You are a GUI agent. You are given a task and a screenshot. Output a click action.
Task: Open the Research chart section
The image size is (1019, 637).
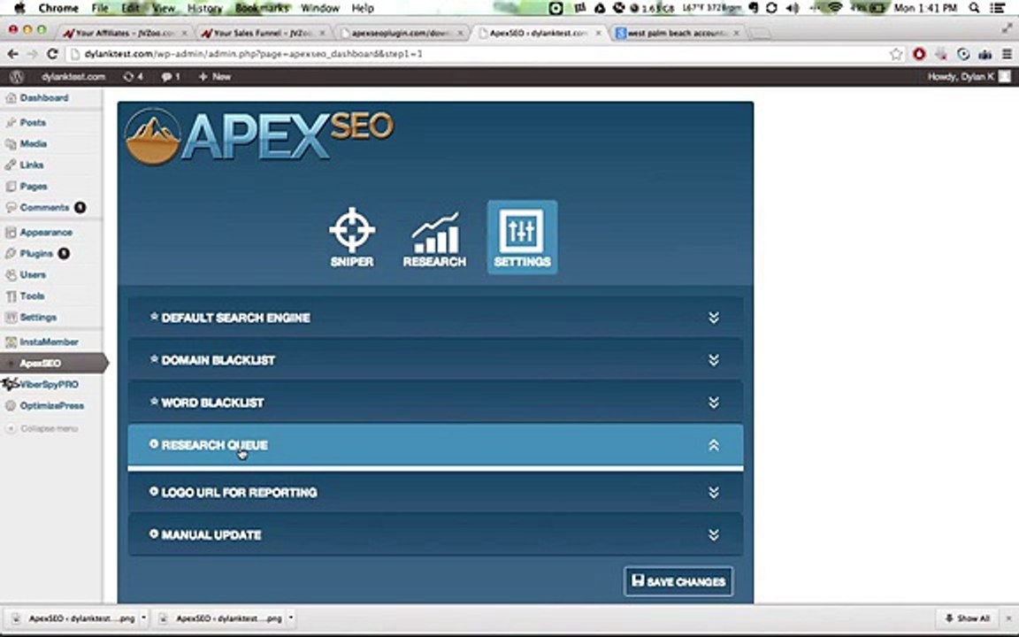point(434,239)
